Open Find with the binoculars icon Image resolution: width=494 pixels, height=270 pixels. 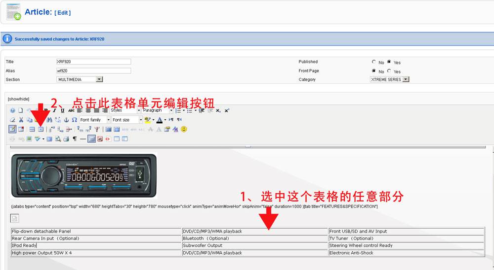click(49, 120)
